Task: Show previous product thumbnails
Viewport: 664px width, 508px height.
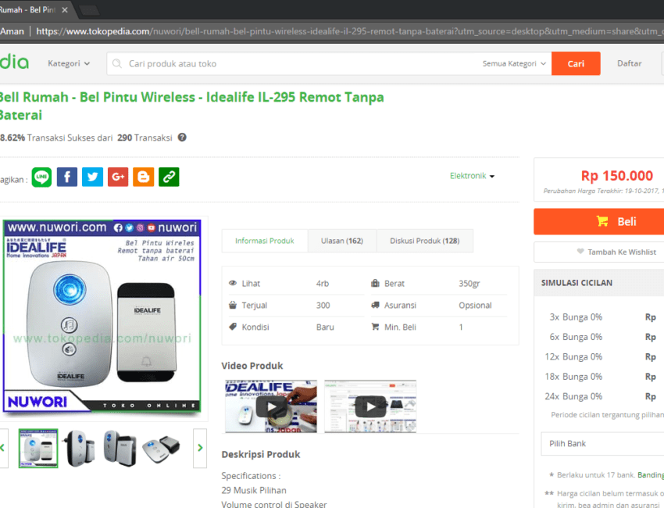Action: [3, 448]
